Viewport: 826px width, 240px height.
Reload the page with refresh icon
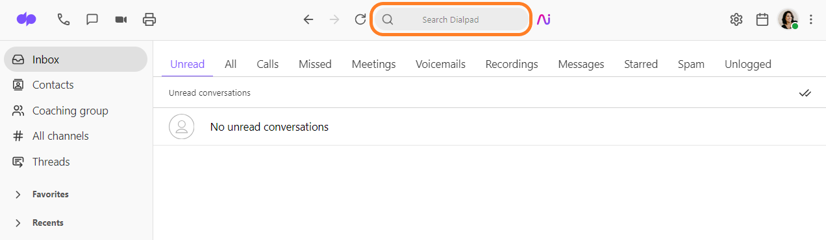360,19
